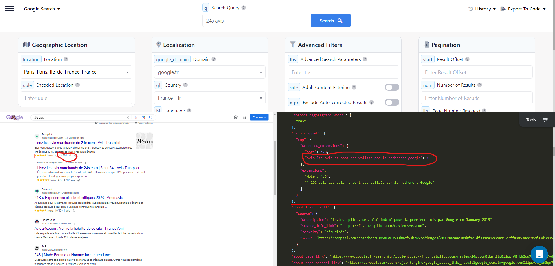Click the microphone icon in Google's search bar

[x=136, y=117]
